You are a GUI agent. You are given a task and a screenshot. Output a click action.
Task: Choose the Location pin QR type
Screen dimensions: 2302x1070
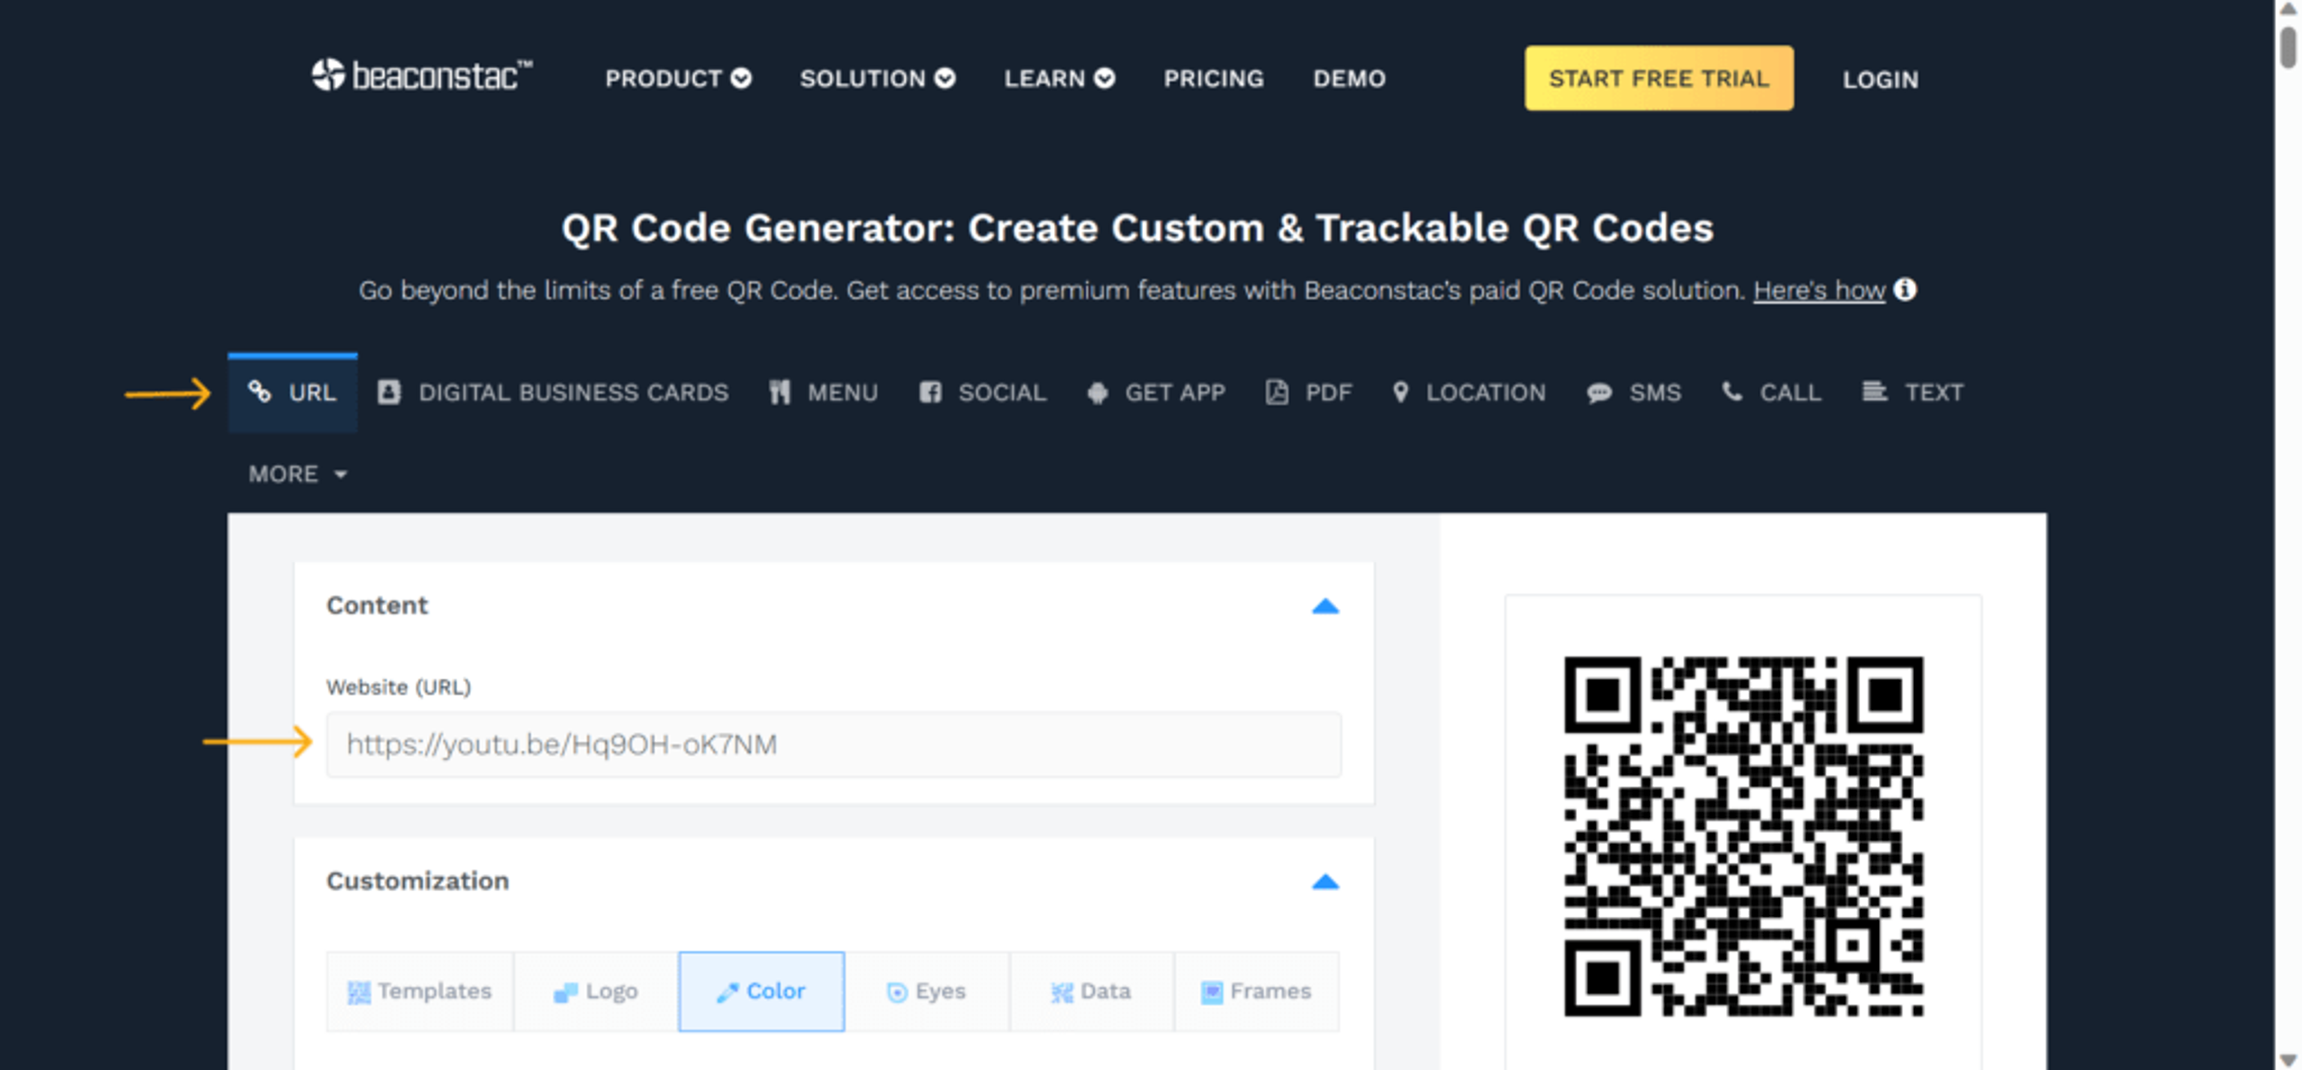click(x=1400, y=393)
